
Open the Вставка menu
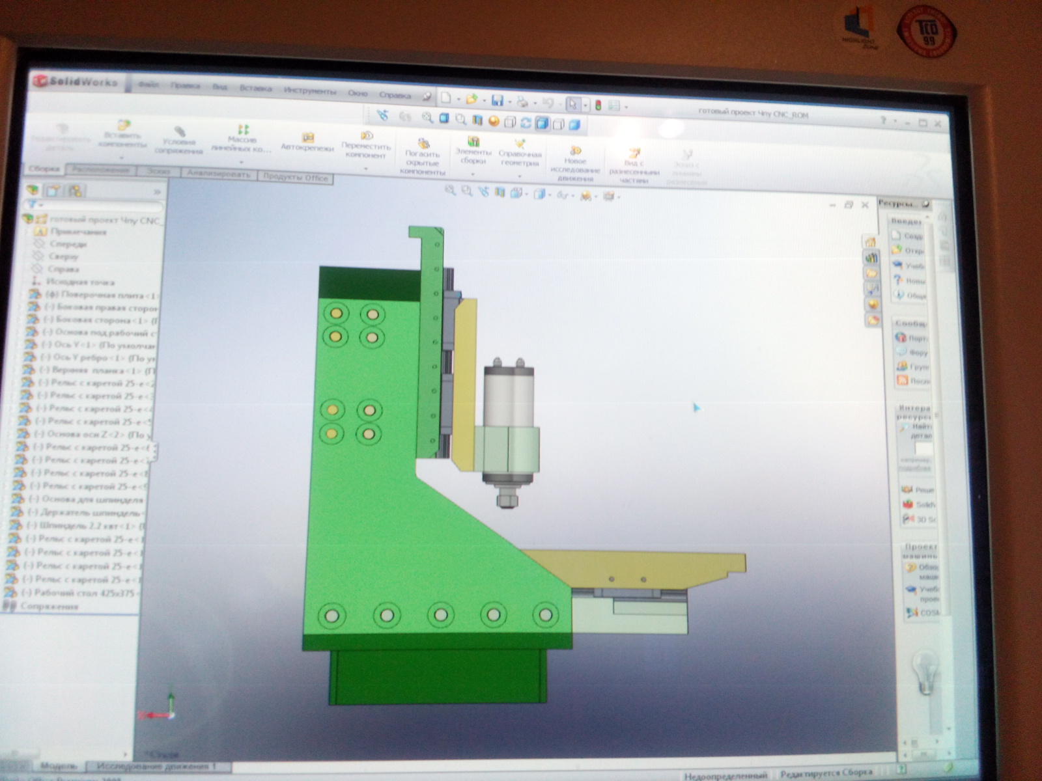coord(255,89)
